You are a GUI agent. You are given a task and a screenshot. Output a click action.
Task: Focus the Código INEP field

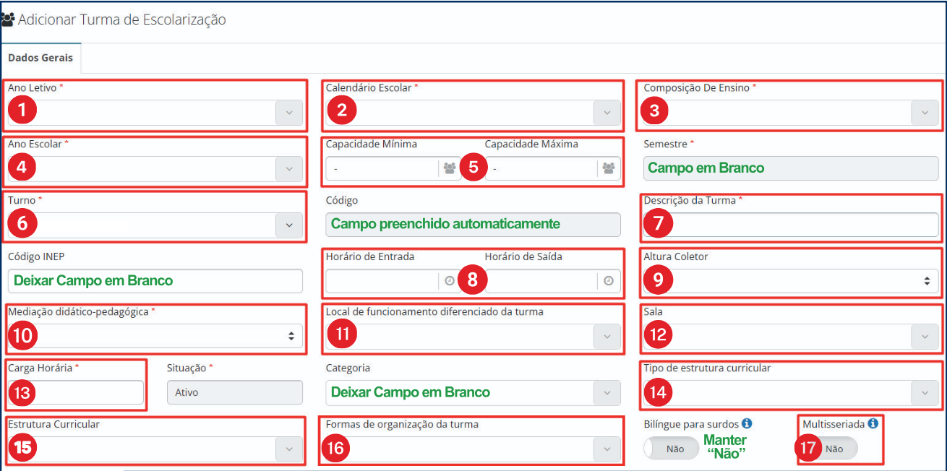click(x=155, y=281)
